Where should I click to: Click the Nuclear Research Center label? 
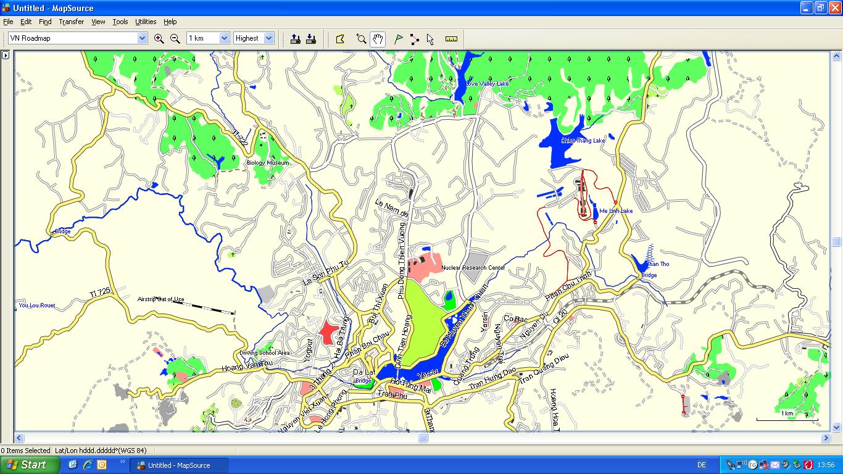click(x=473, y=268)
